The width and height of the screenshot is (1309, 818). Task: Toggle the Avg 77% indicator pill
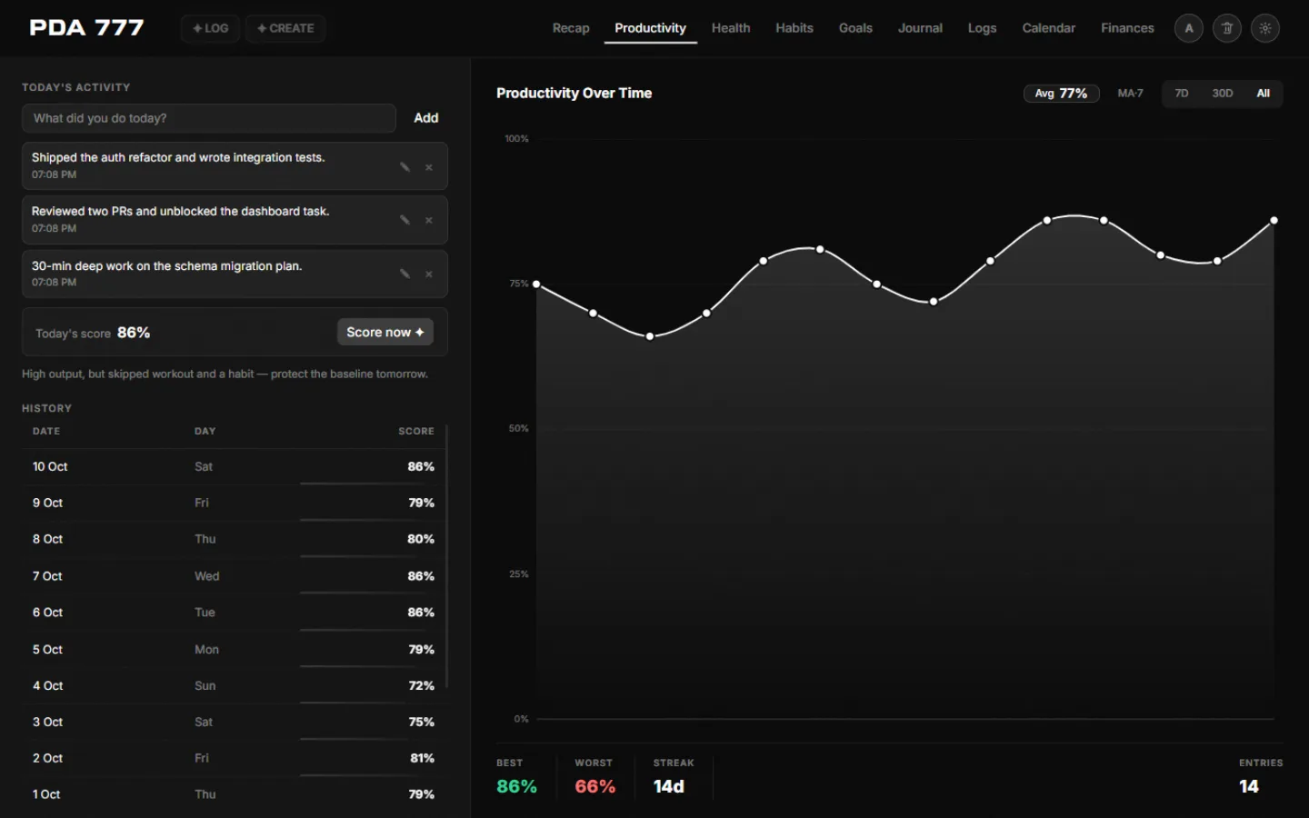(x=1061, y=94)
